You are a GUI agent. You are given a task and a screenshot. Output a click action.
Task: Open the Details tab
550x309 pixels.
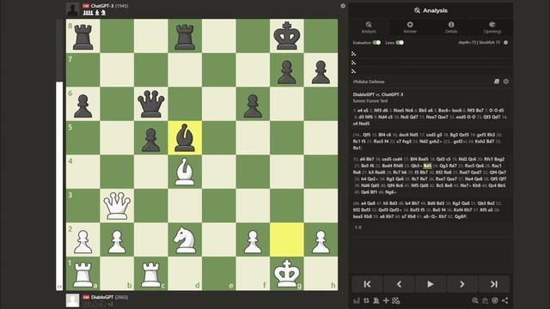point(451,27)
